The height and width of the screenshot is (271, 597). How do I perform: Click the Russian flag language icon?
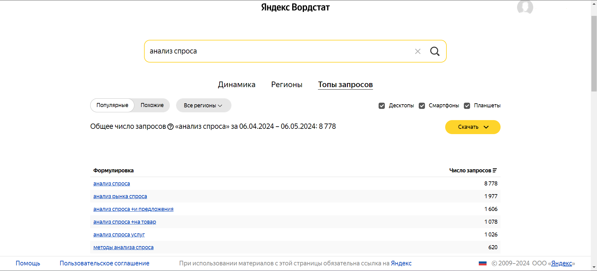coord(483,263)
